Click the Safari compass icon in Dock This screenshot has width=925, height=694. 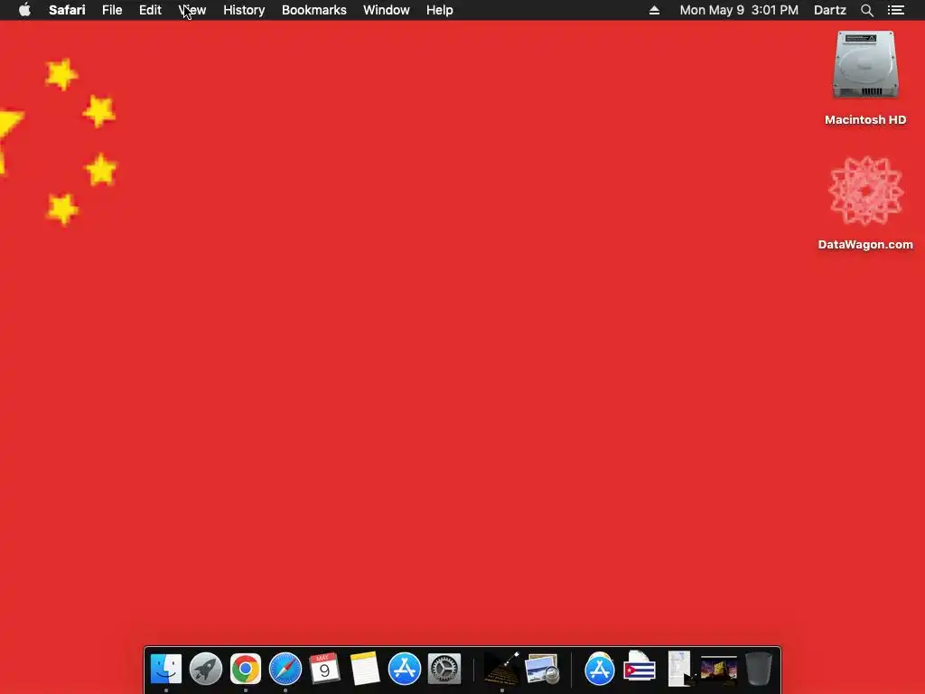[285, 669]
